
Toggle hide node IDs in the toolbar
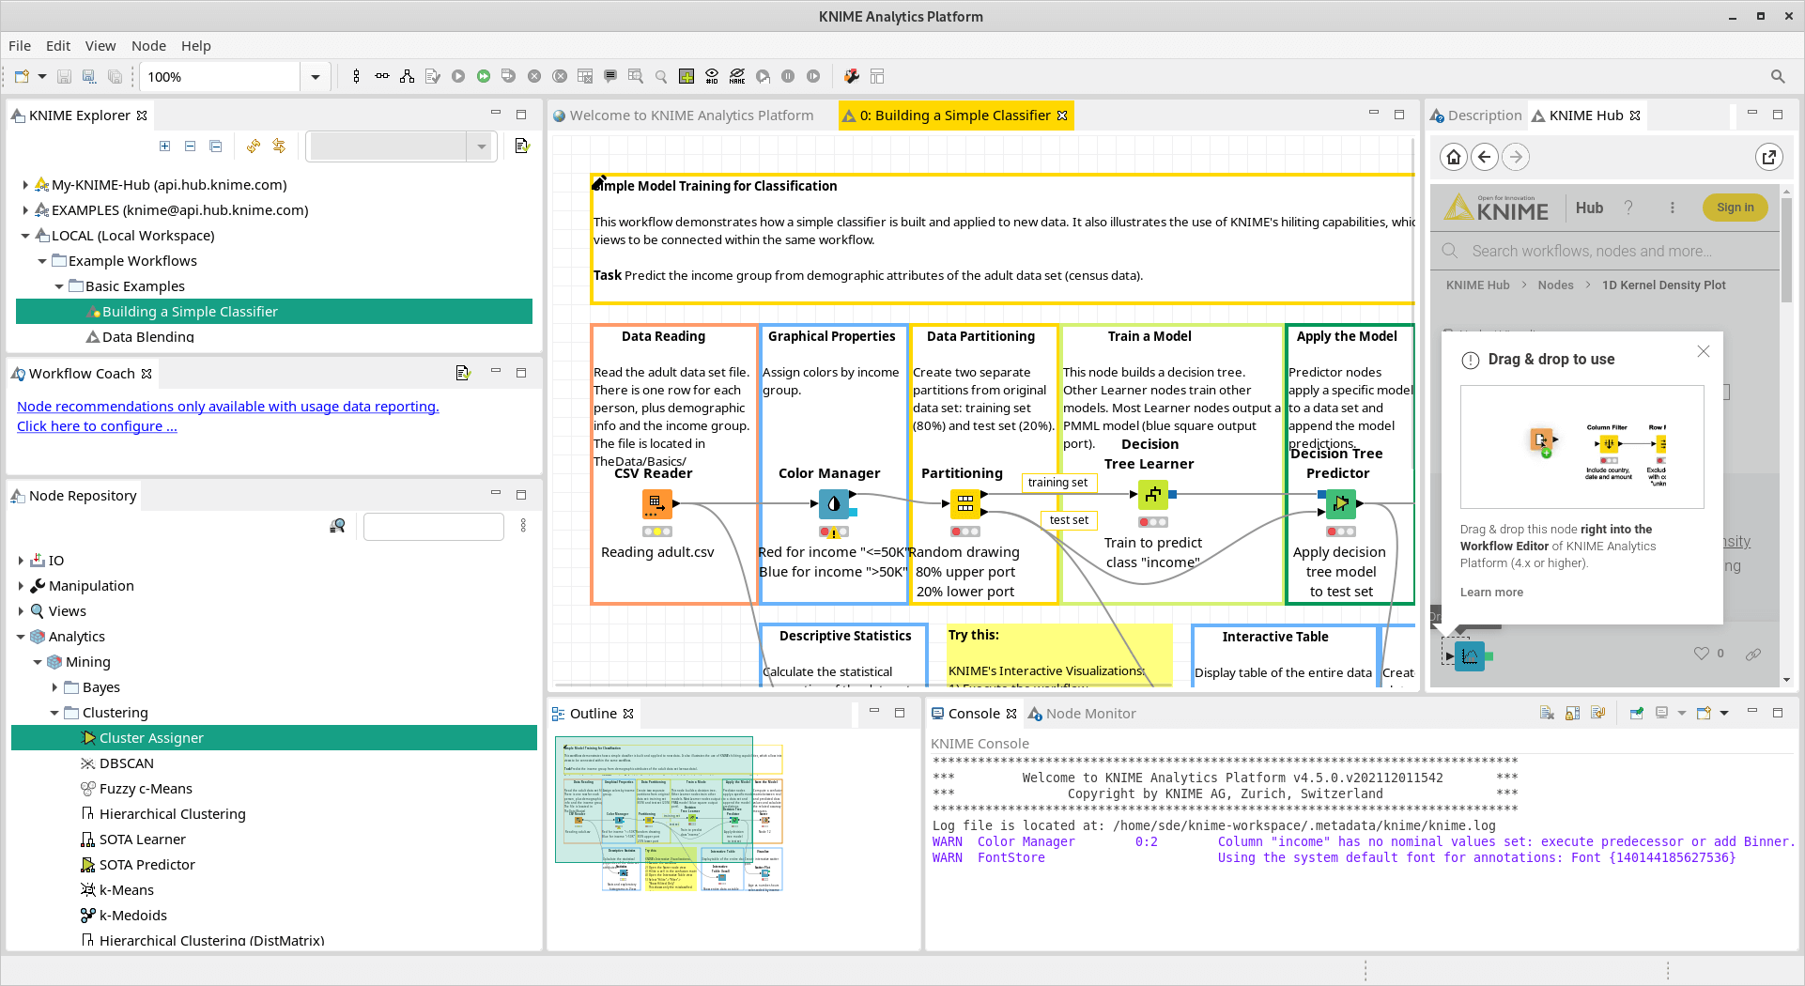point(712,77)
